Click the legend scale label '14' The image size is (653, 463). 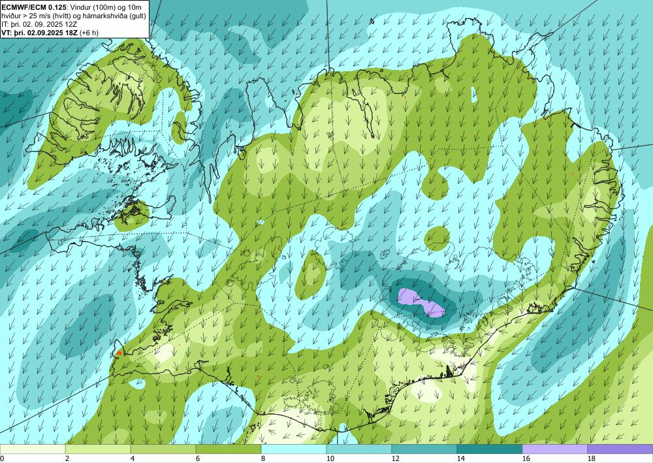click(460, 458)
